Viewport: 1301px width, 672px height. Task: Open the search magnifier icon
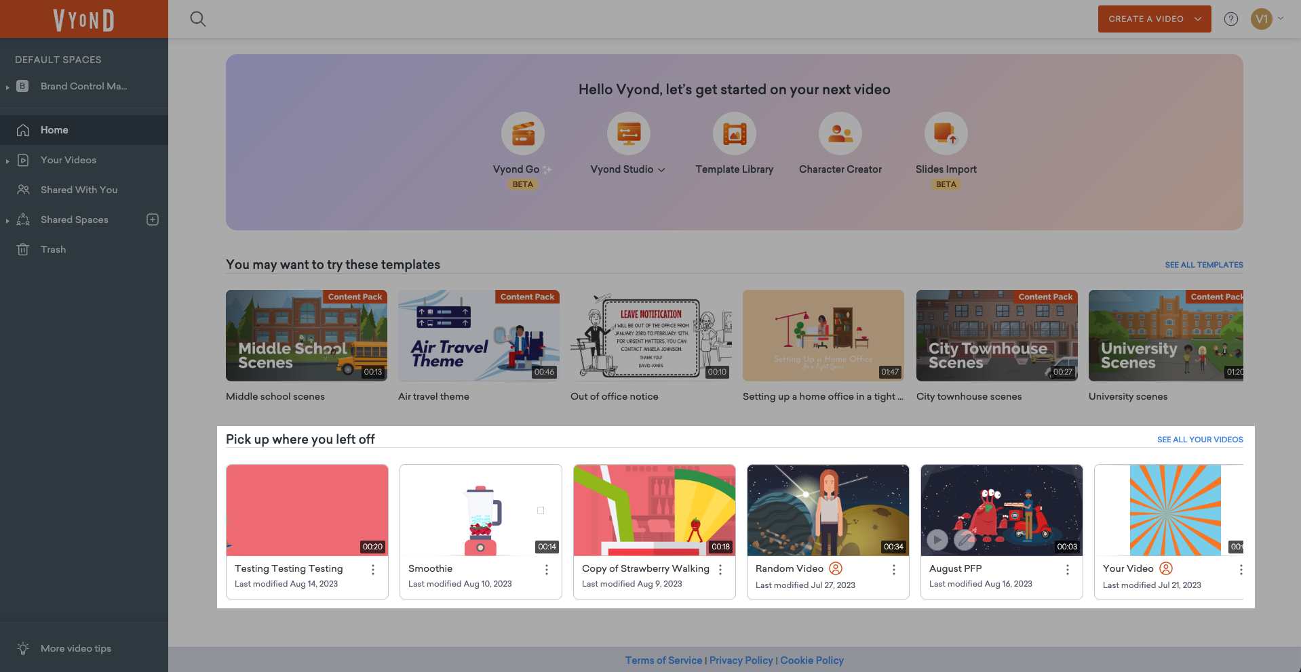(x=198, y=19)
